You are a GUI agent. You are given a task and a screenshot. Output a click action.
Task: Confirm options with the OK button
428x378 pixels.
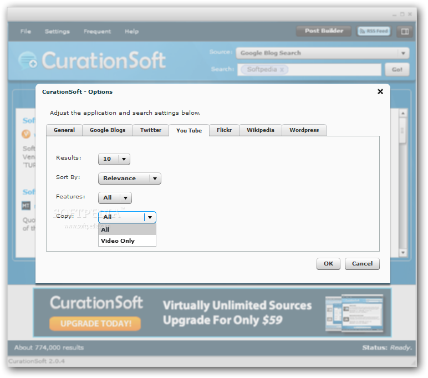click(328, 264)
